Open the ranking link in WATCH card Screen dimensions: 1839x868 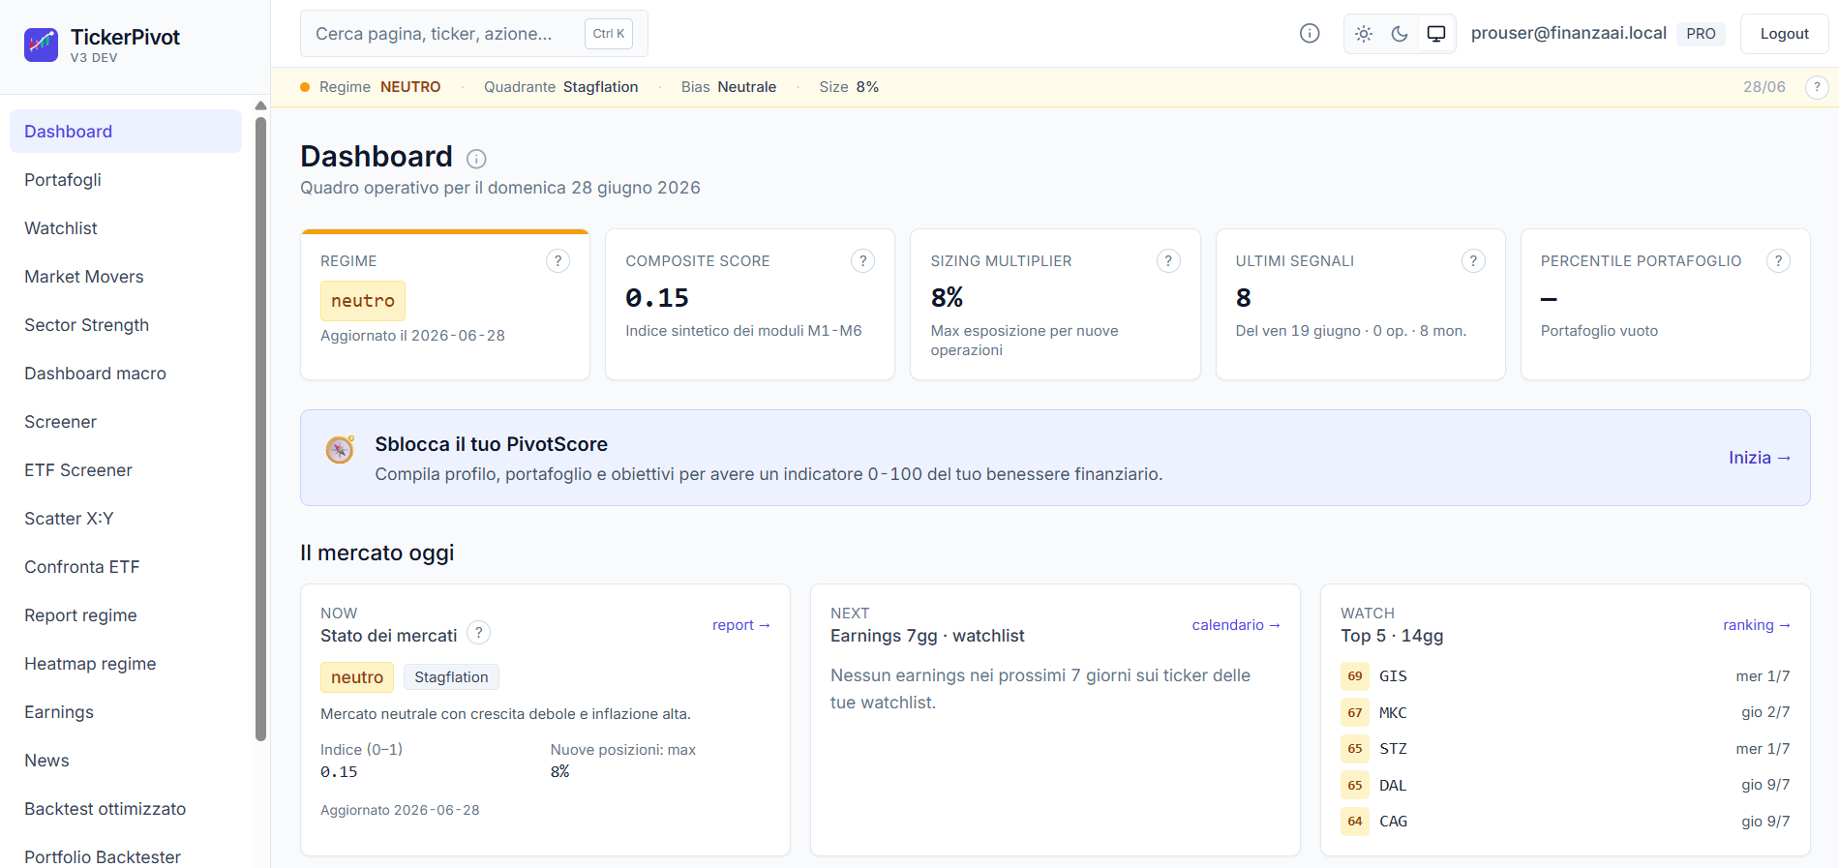1757,625
